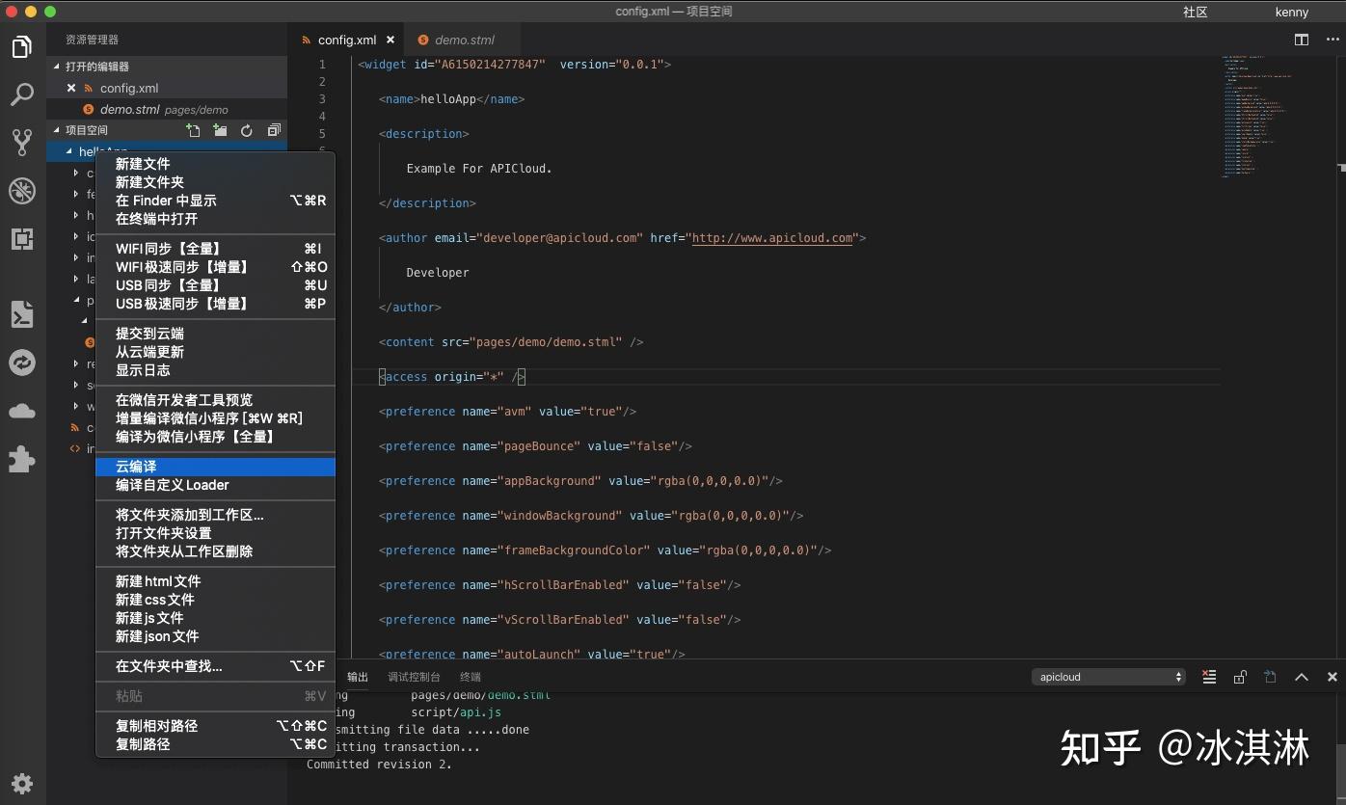Choose 提交到云端 in the context menu
This screenshot has width=1346, height=805.
point(215,334)
